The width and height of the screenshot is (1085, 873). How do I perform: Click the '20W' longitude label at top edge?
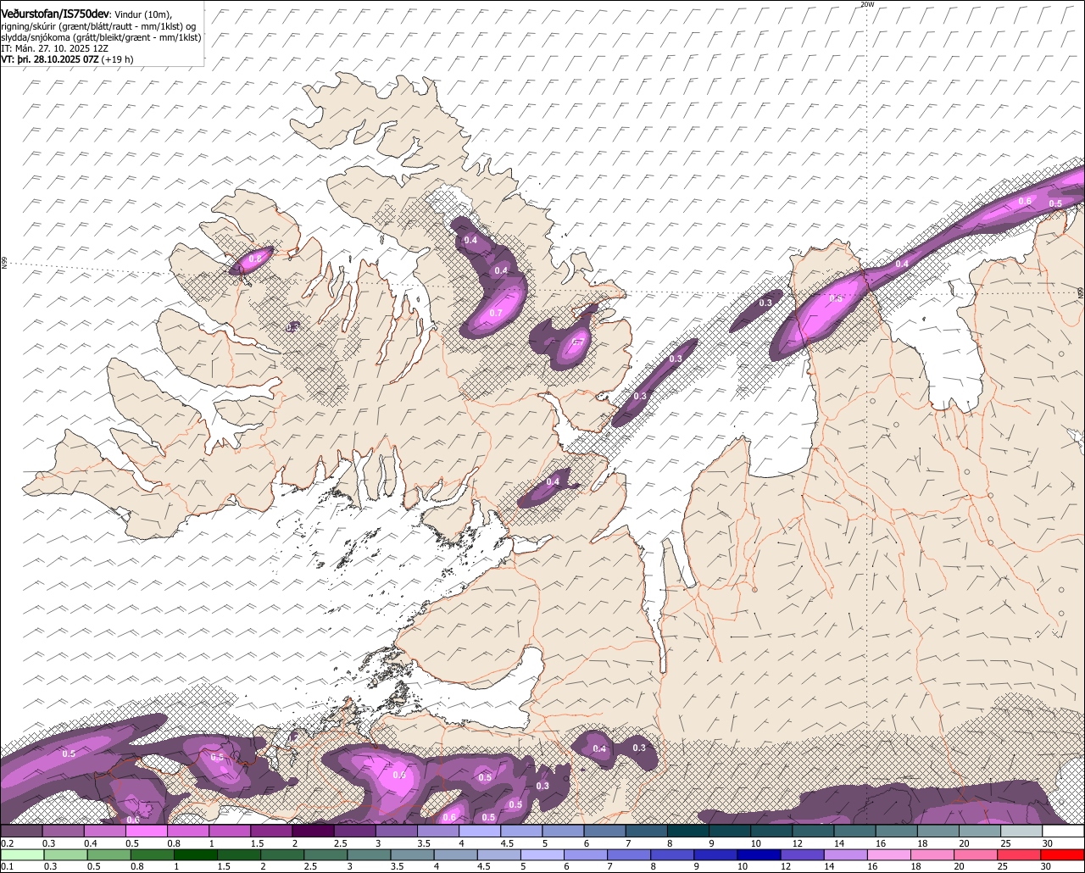(x=866, y=5)
